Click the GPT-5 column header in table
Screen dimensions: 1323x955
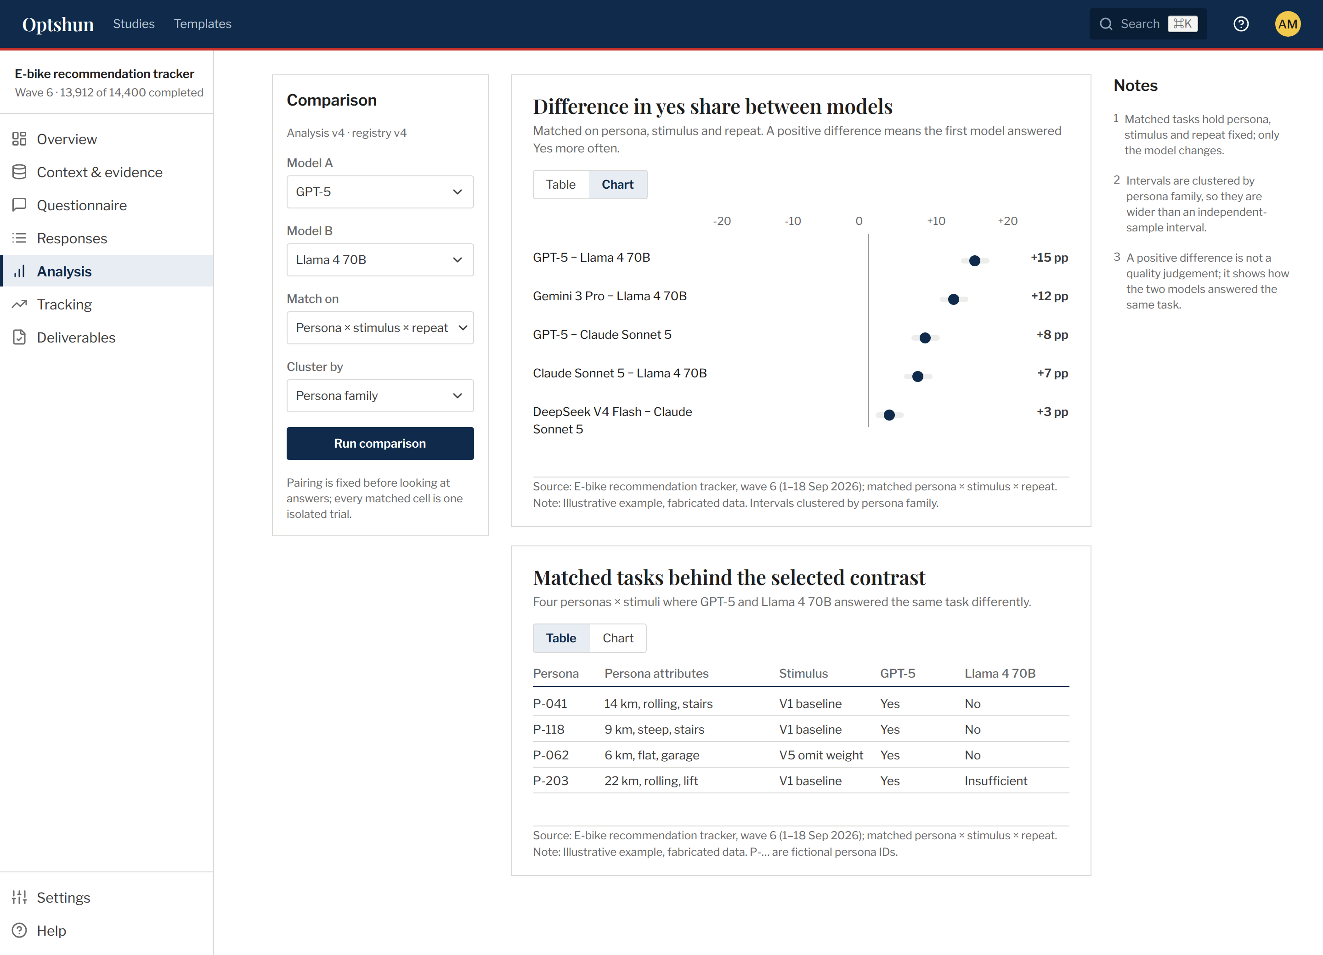[898, 674]
